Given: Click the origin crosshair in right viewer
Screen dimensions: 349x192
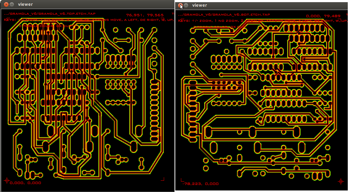Looking at the screenshot, I should (x=340, y=182).
